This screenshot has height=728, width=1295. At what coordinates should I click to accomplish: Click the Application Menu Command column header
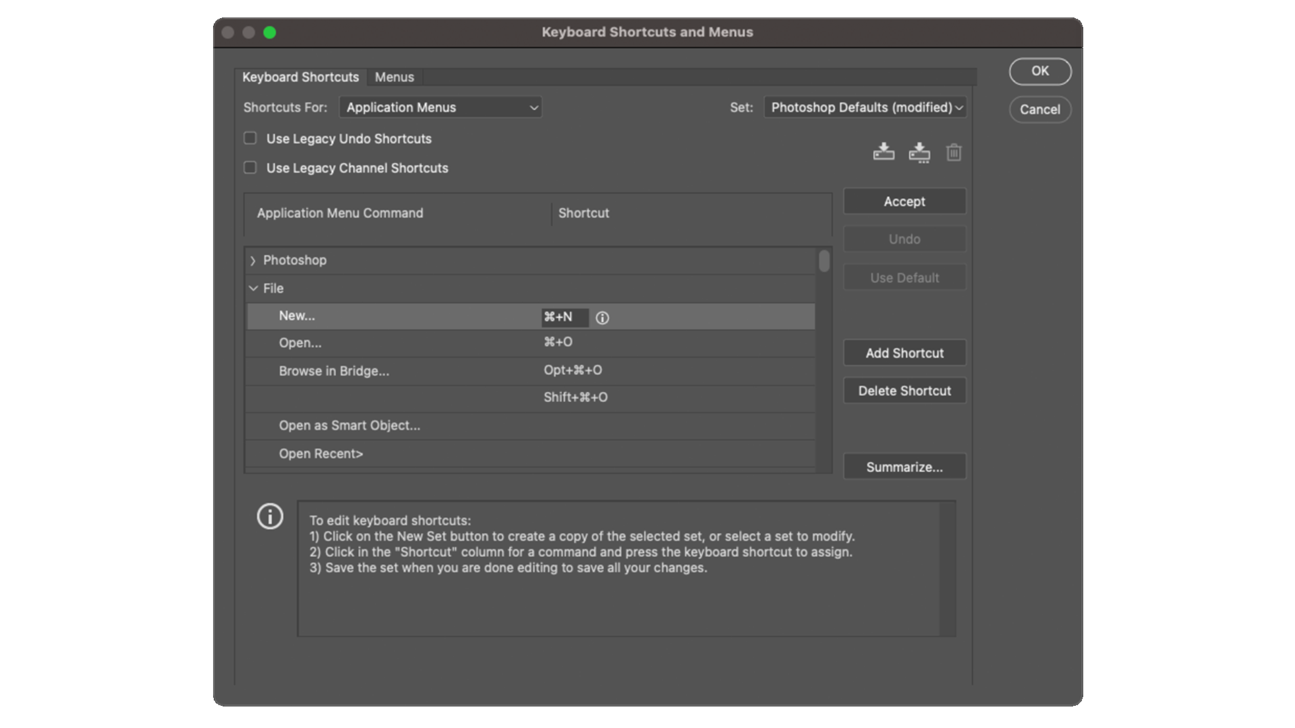[x=340, y=213]
